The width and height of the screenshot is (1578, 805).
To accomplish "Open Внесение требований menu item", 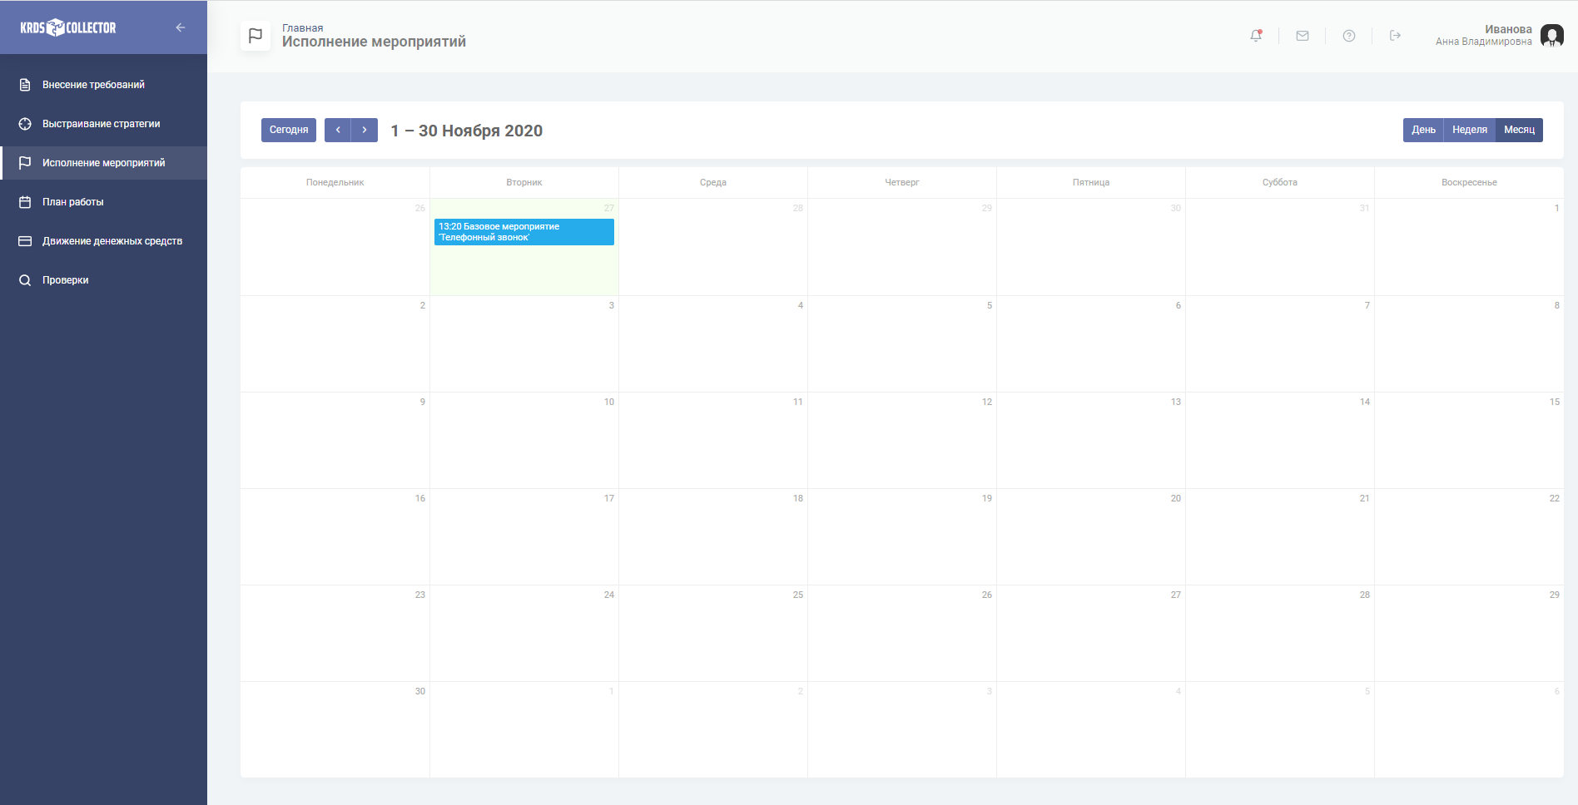I will click(x=93, y=85).
